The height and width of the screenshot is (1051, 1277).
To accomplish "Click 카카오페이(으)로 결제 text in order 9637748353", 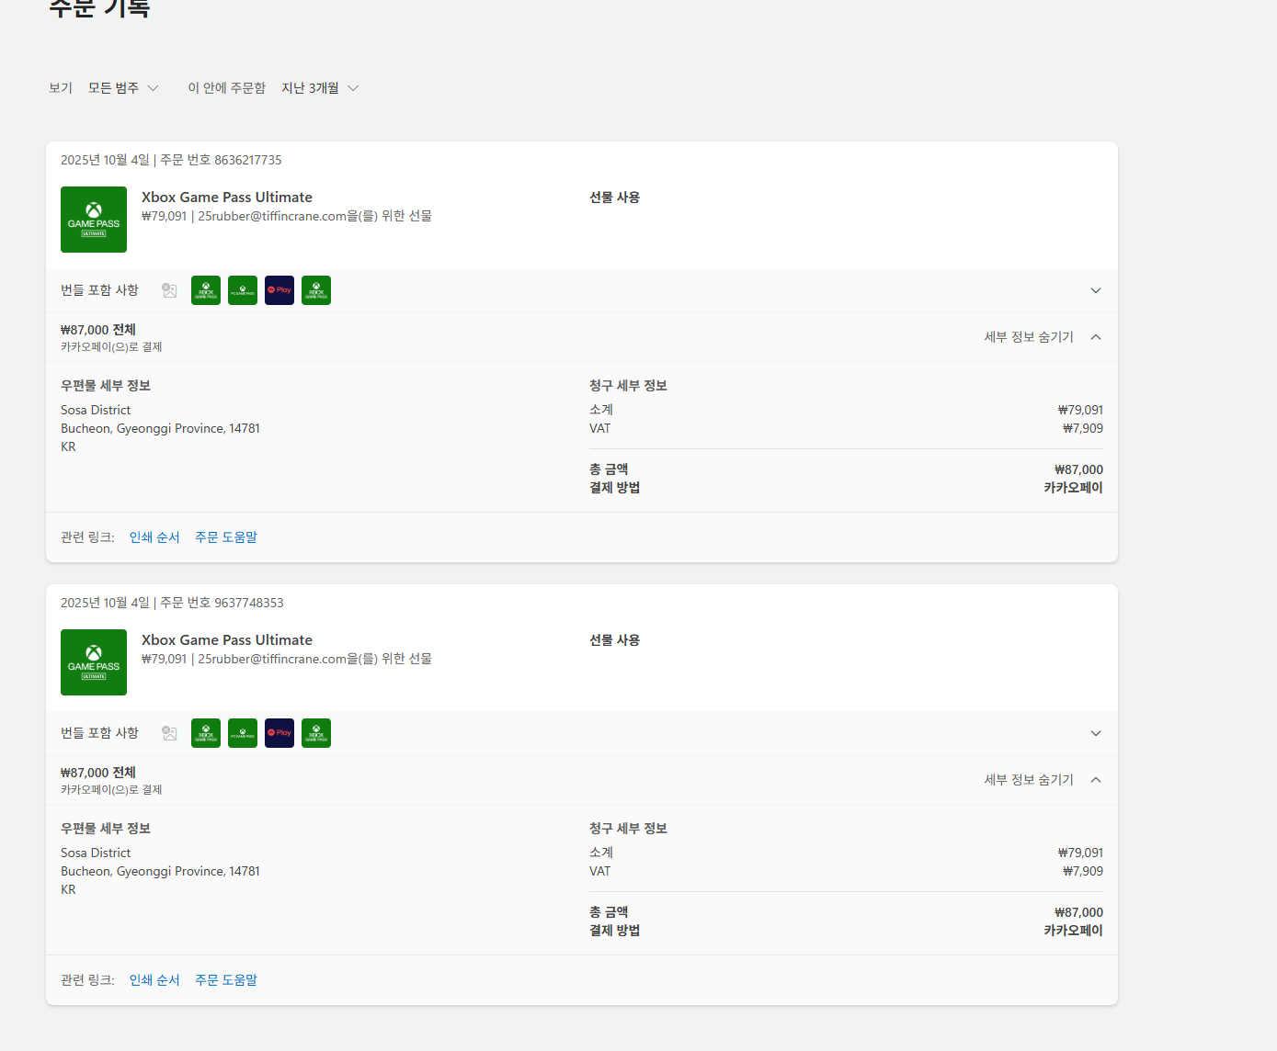I will click(111, 790).
